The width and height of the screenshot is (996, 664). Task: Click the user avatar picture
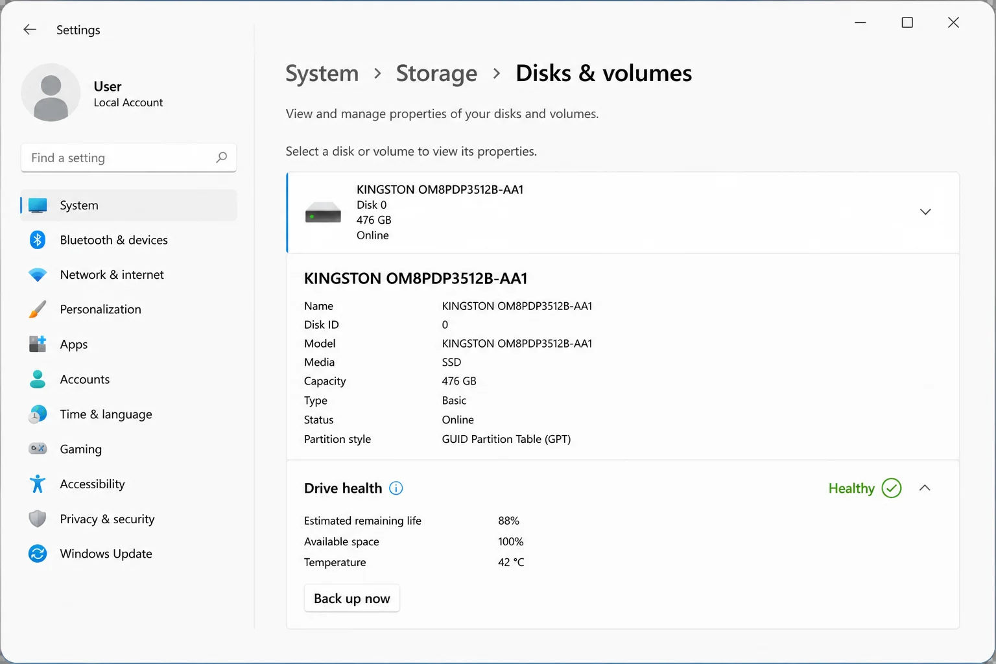(x=51, y=93)
